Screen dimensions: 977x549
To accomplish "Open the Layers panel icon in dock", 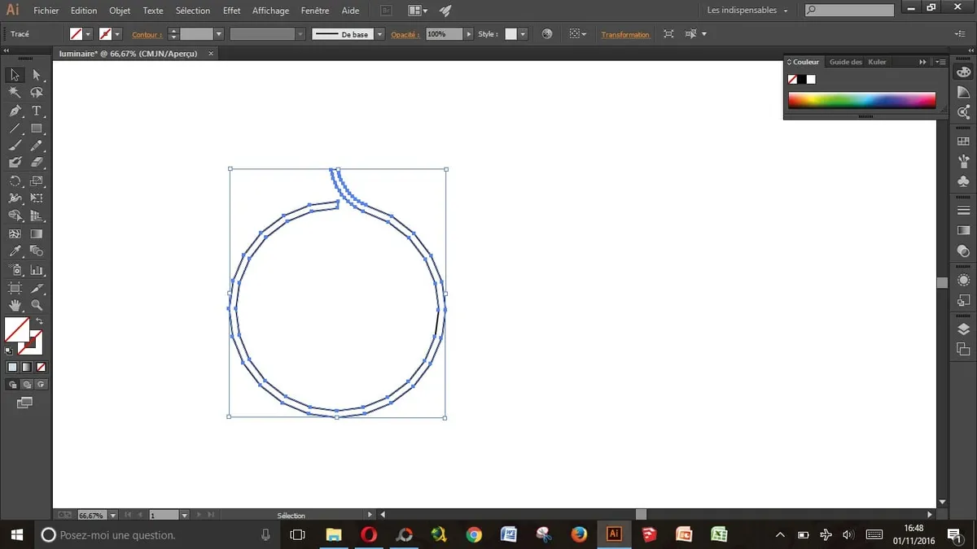I will 964,329.
